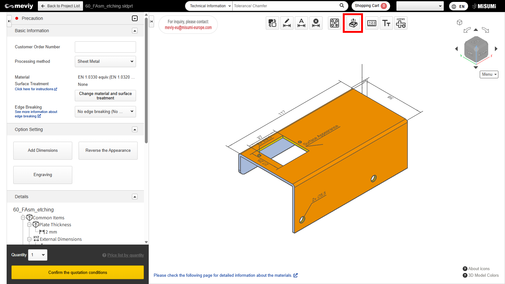Image resolution: width=505 pixels, height=284 pixels.
Task: Open the Edge Breaking dropdown
Action: [105, 111]
